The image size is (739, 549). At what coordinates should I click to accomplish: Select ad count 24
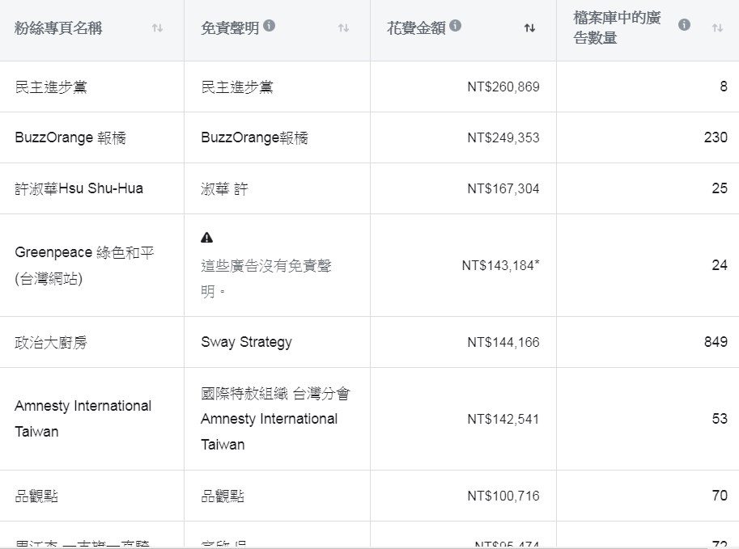coord(720,265)
